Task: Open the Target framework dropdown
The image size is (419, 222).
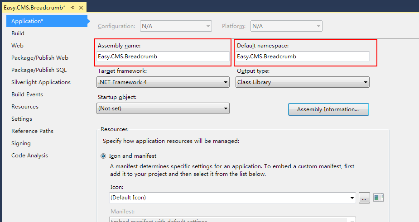Action: (x=163, y=82)
